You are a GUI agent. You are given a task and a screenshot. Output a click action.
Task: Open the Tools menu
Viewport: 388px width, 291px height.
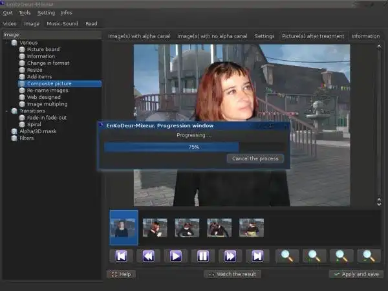[x=25, y=12]
